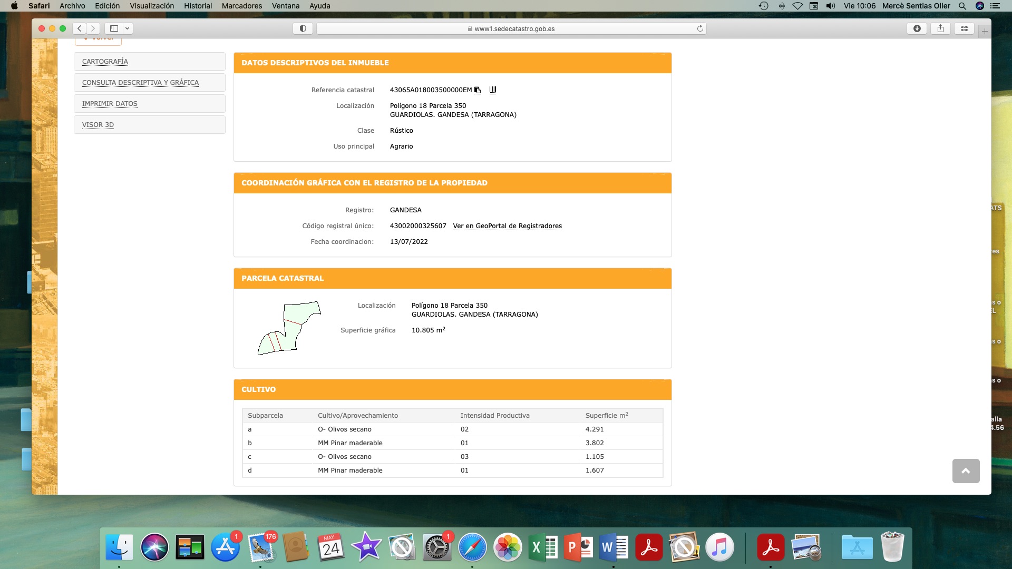The width and height of the screenshot is (1012, 569).
Task: Open Safari downloads icon
Action: point(917,28)
